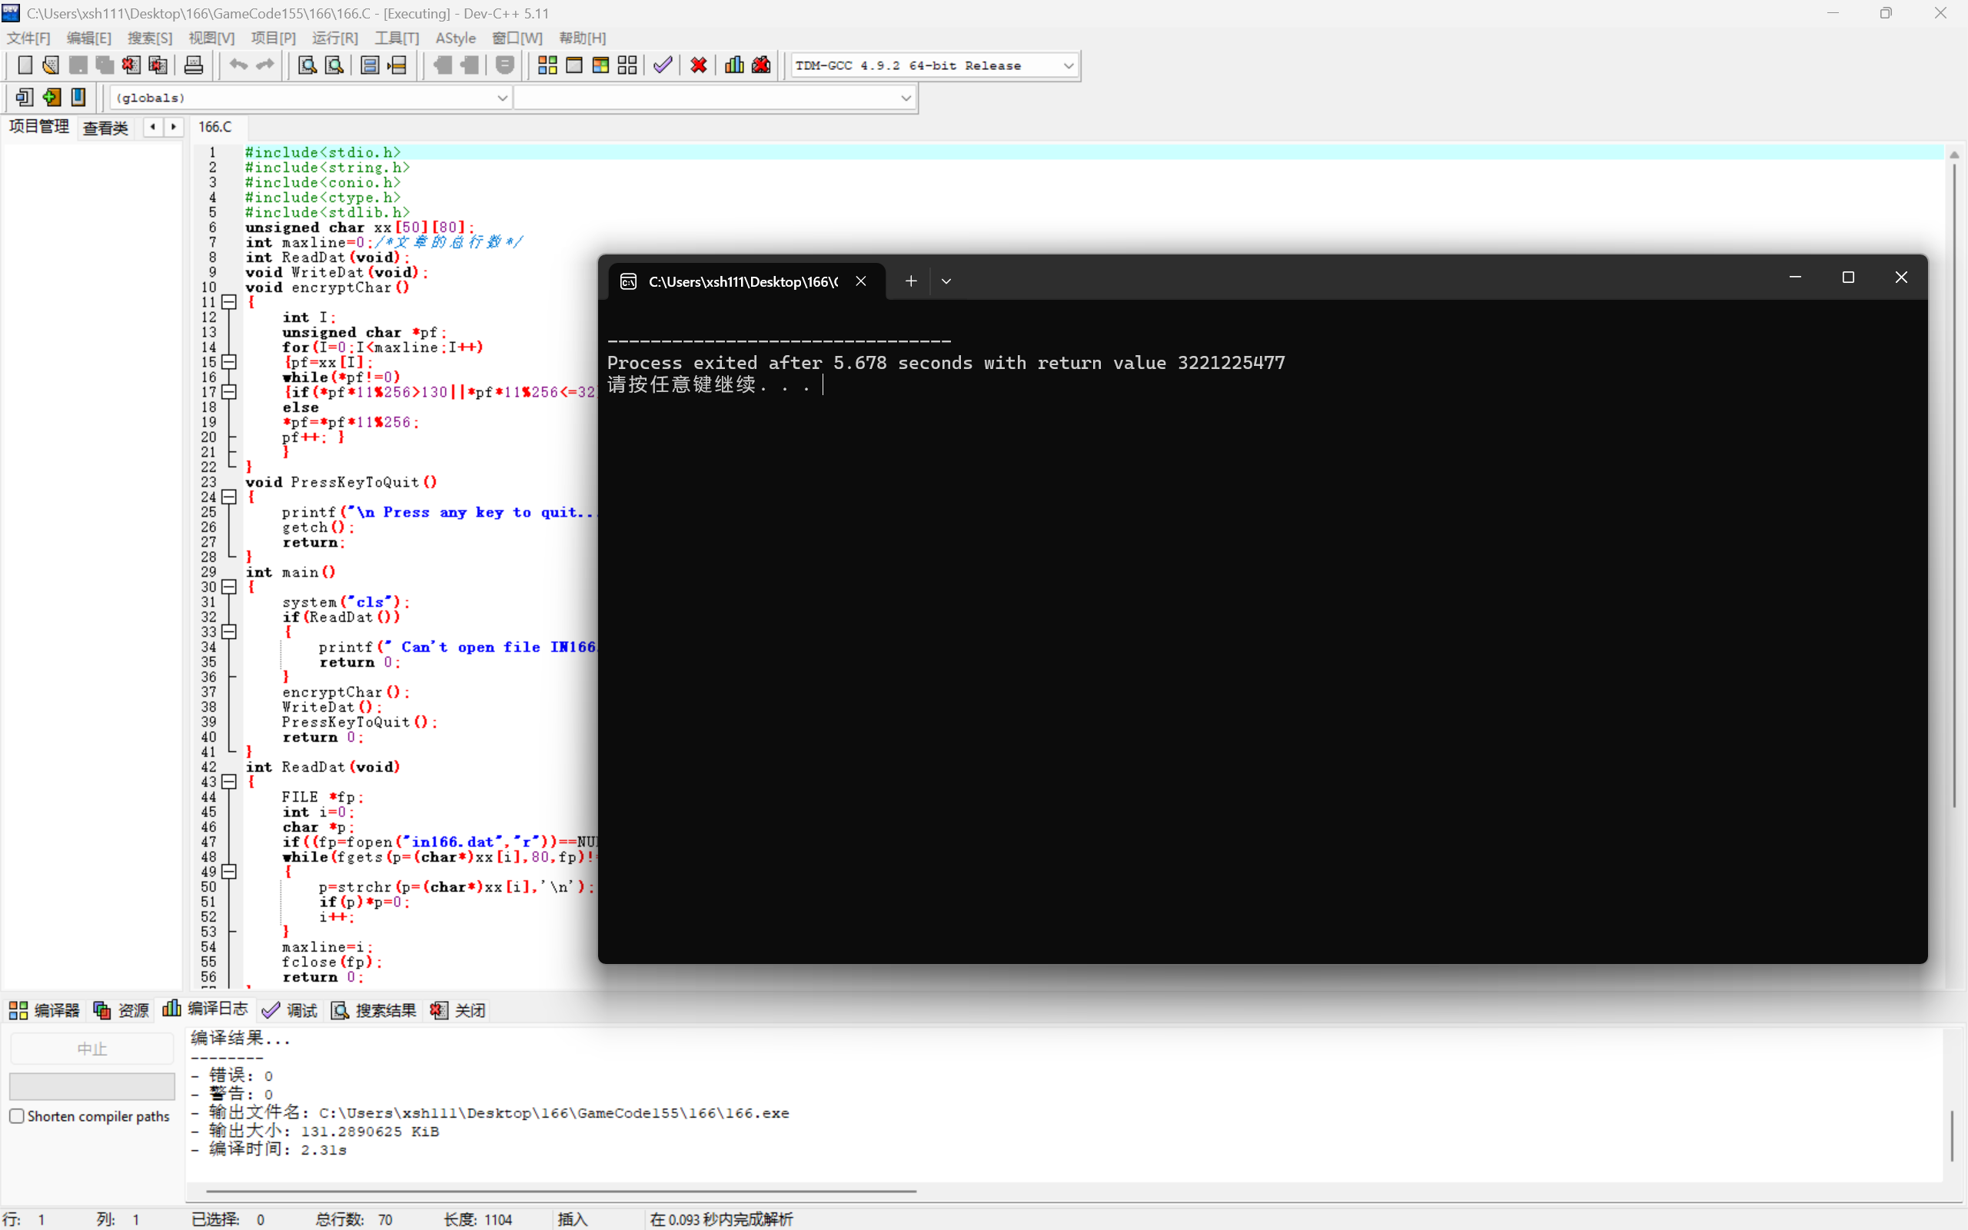Open new console tab with plus button
Screen dimensions: 1968x1230
coord(911,281)
